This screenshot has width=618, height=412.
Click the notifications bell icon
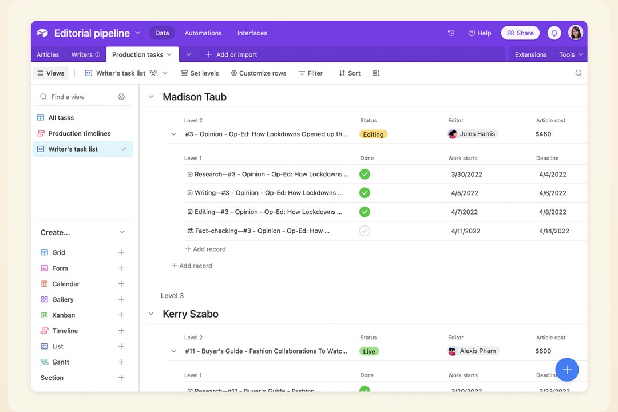tap(554, 33)
